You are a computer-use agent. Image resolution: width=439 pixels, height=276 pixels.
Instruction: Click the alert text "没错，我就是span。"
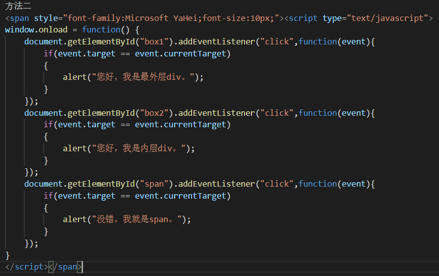tap(137, 219)
